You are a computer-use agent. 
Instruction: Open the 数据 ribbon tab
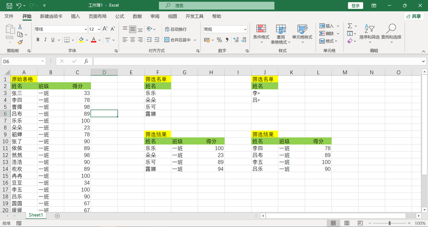pos(137,16)
